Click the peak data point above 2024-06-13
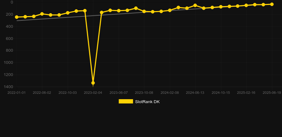Screen dimensions: 282x137 point(195,5)
